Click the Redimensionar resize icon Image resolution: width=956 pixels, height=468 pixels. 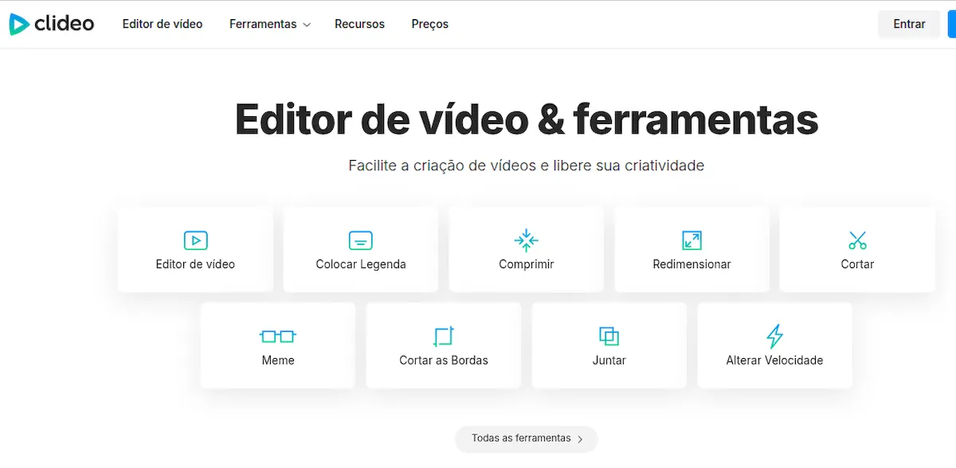click(692, 240)
